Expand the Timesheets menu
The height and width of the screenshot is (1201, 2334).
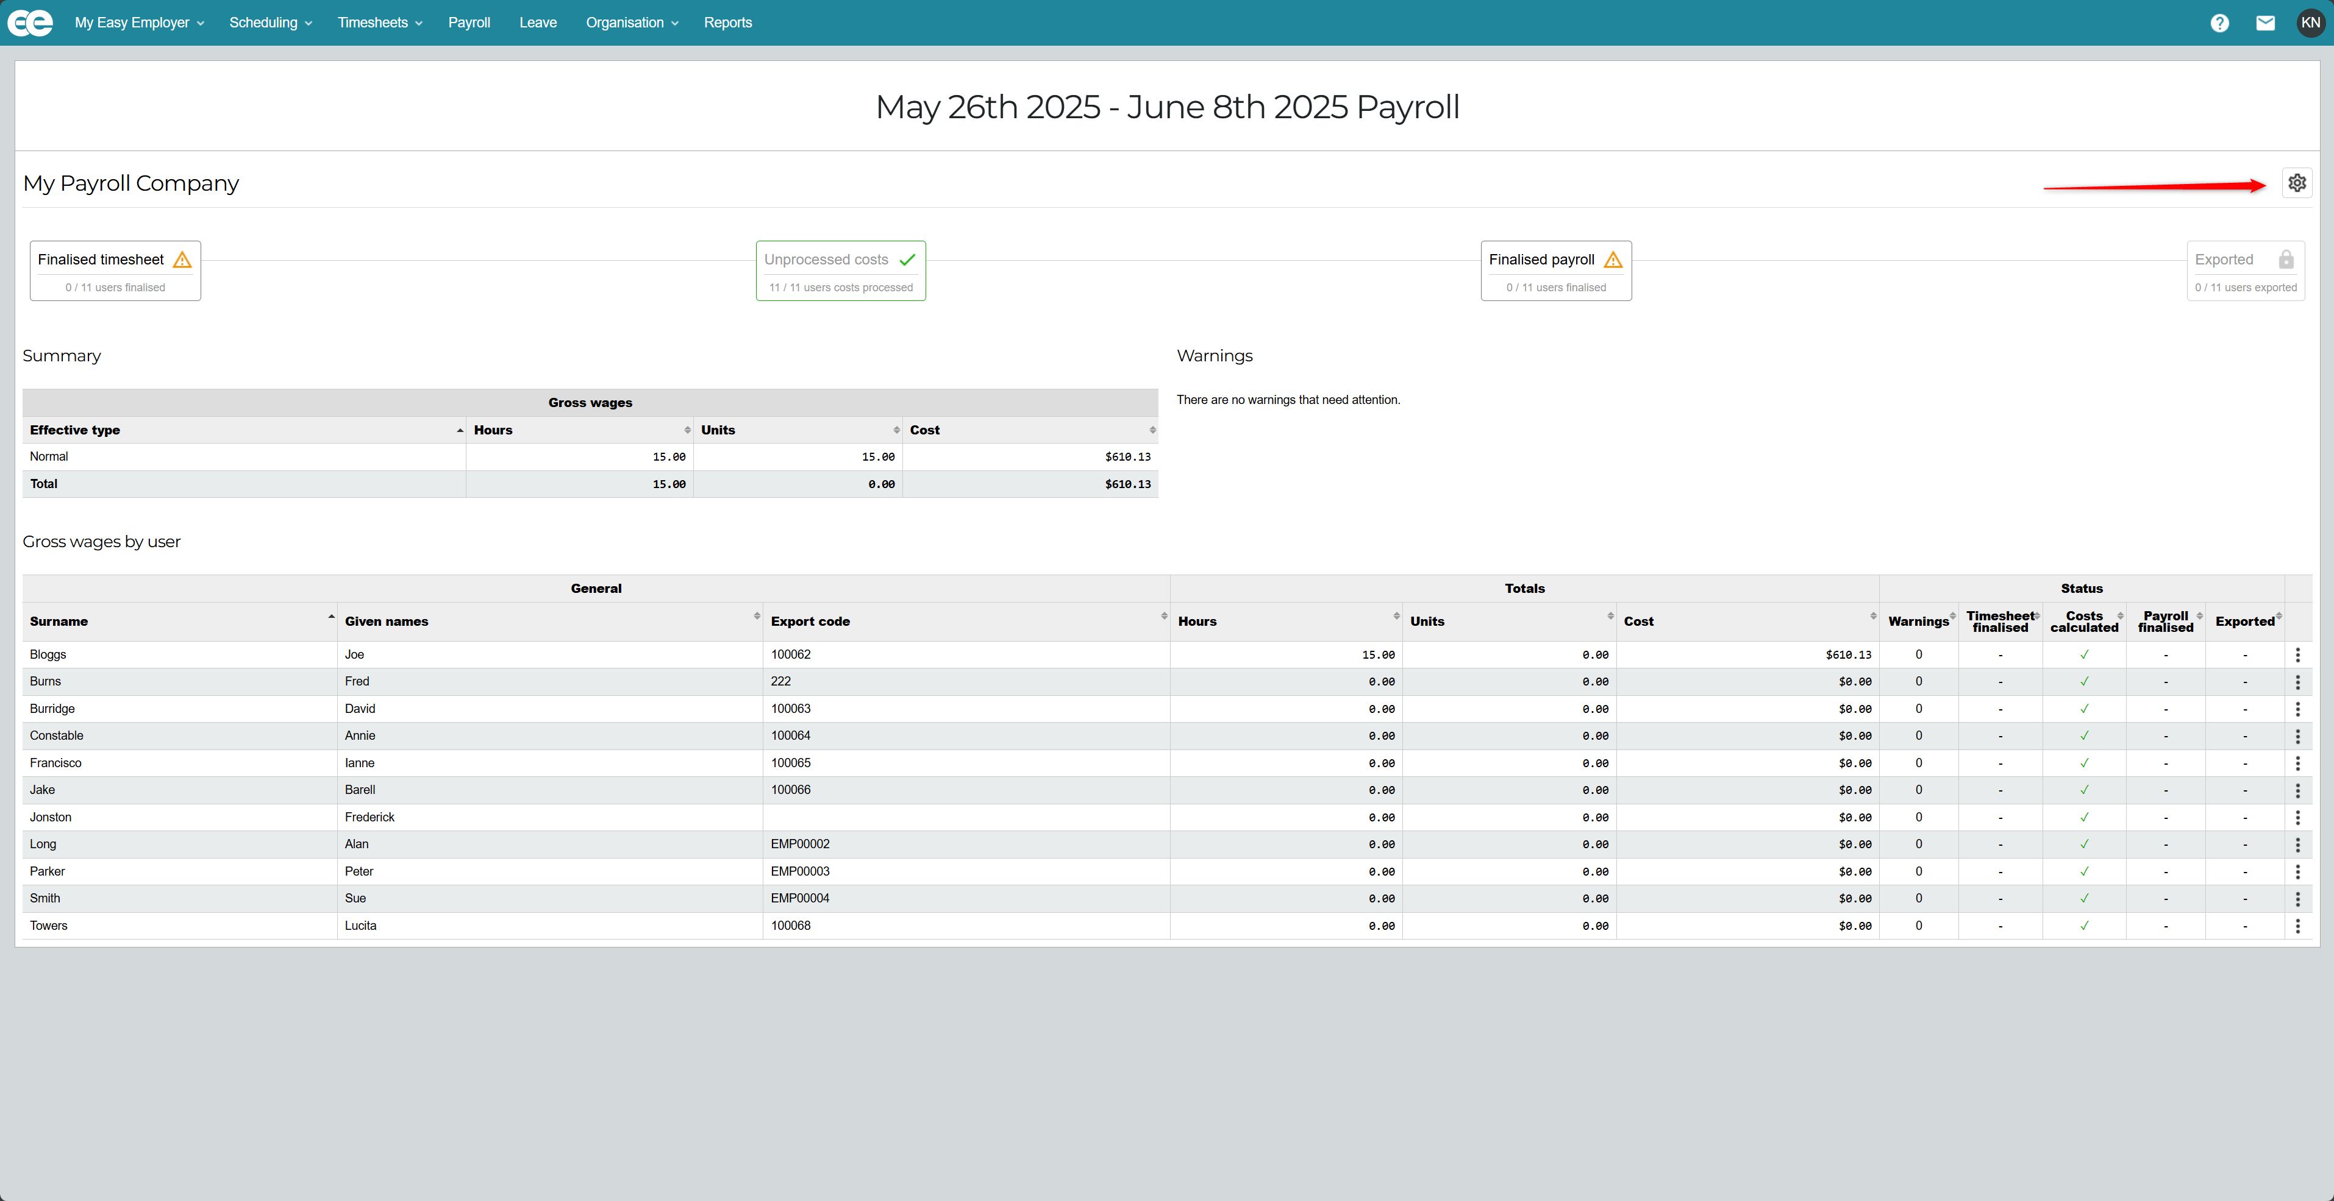click(380, 23)
